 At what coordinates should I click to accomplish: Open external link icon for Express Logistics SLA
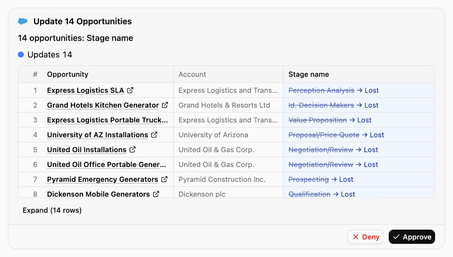pos(130,90)
